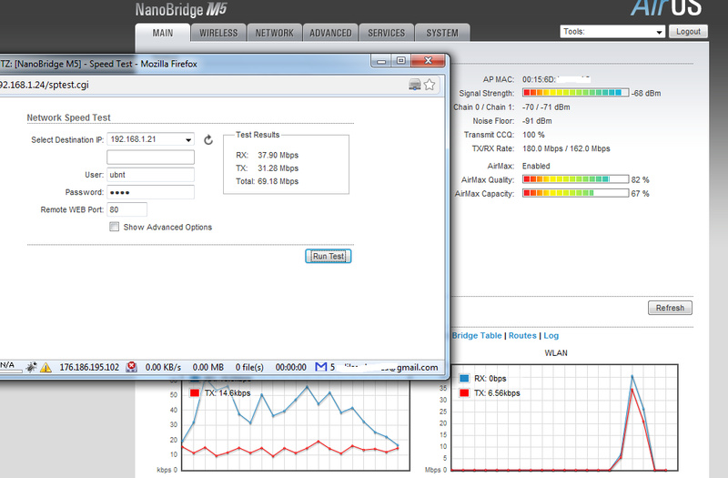Click the Run Test button

329,256
